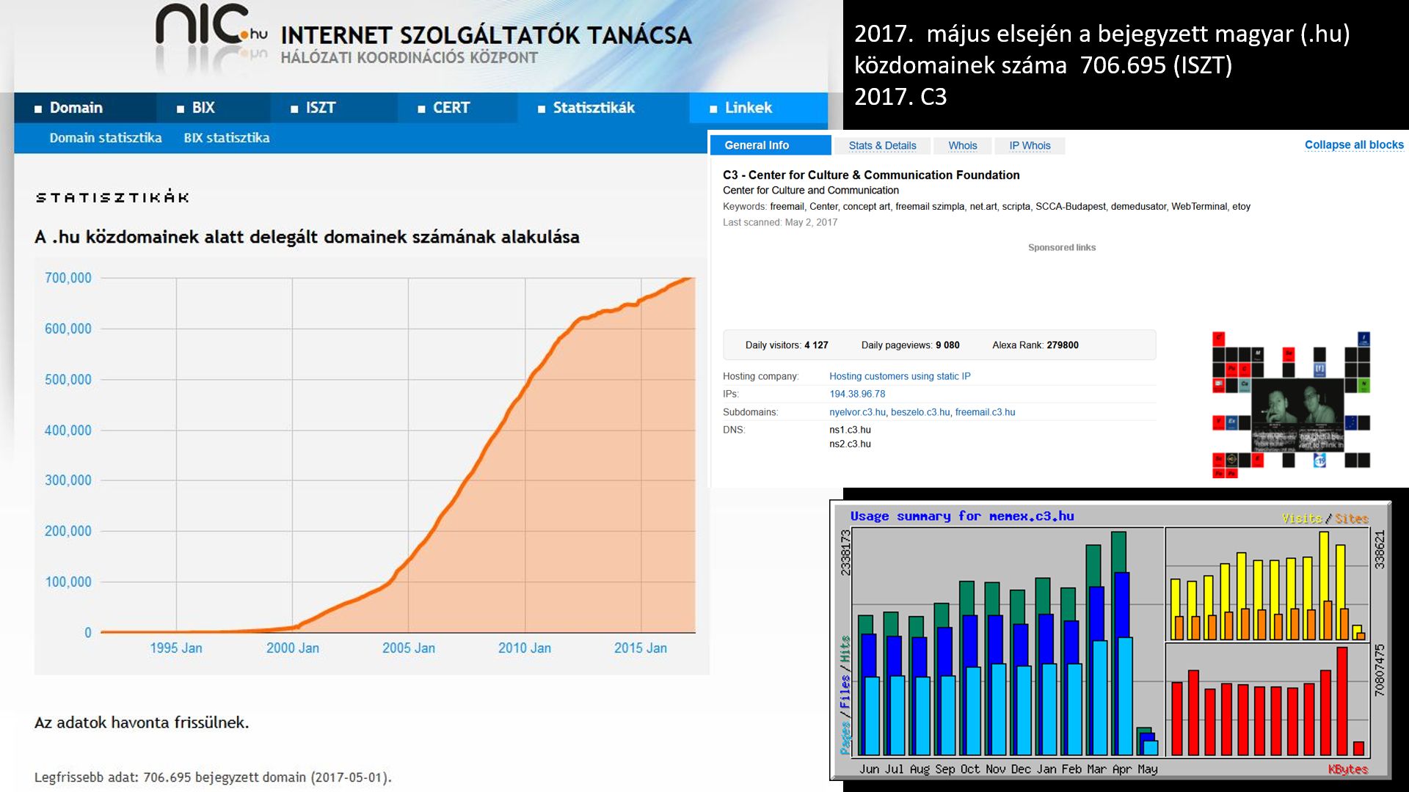Click the 2000 Jan axis label
The width and height of the screenshot is (1409, 792).
(x=292, y=648)
